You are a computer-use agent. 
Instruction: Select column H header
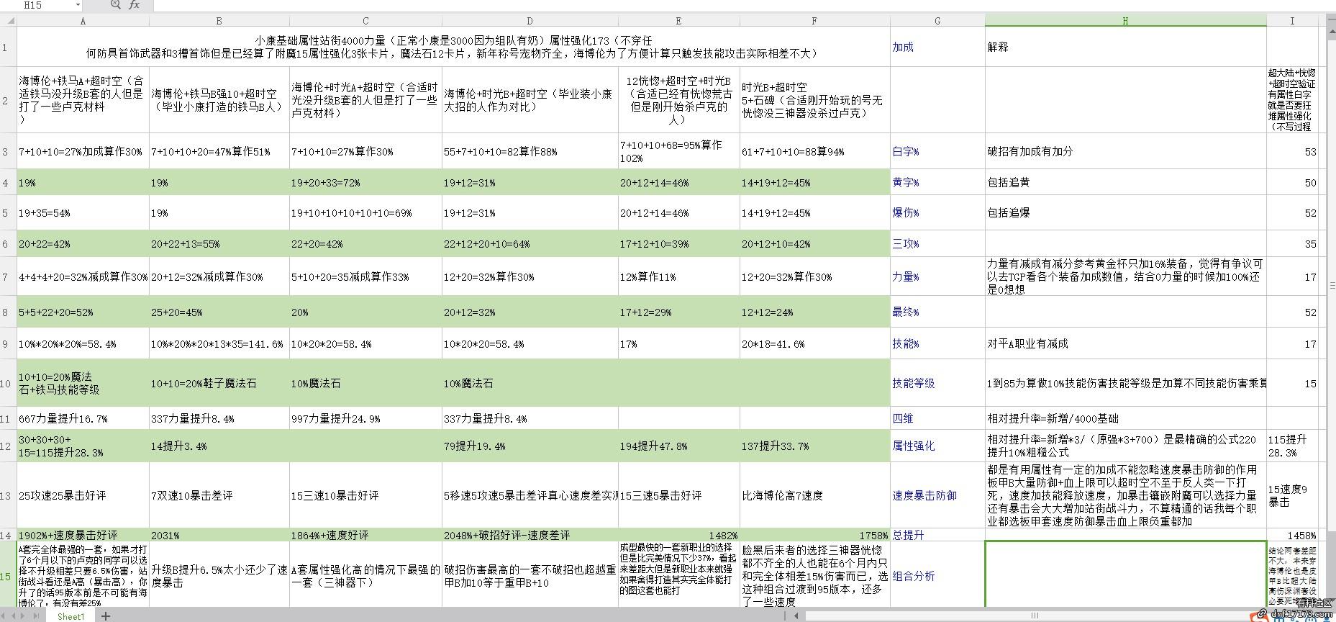pos(1125,21)
